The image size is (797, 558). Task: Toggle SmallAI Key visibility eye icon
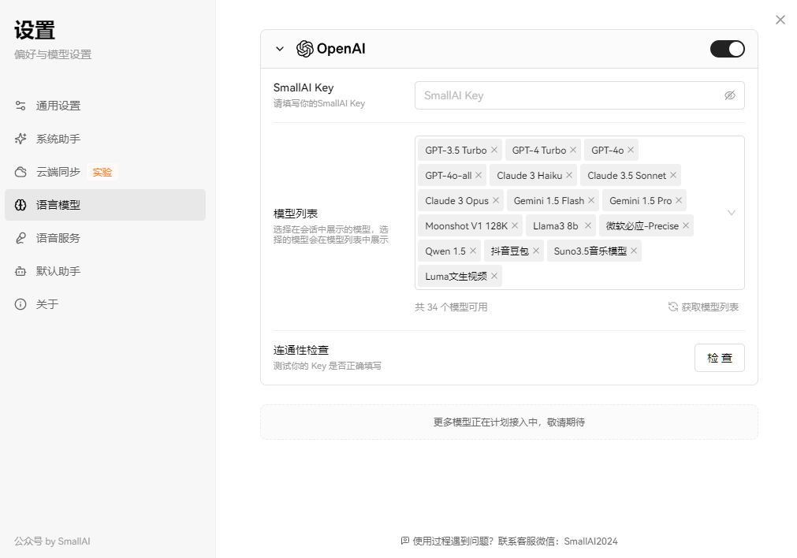pos(729,95)
